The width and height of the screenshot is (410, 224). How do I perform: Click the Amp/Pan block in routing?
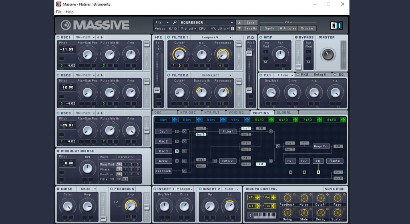[x=322, y=146]
